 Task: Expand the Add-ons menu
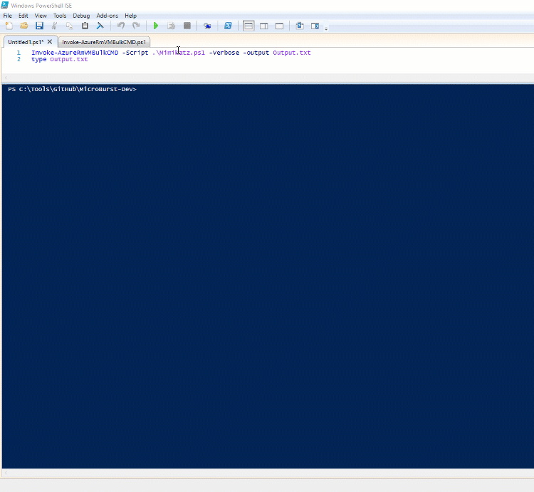click(x=107, y=16)
